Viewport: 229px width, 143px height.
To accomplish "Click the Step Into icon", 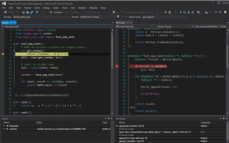I will pyautogui.click(x=185, y=12).
